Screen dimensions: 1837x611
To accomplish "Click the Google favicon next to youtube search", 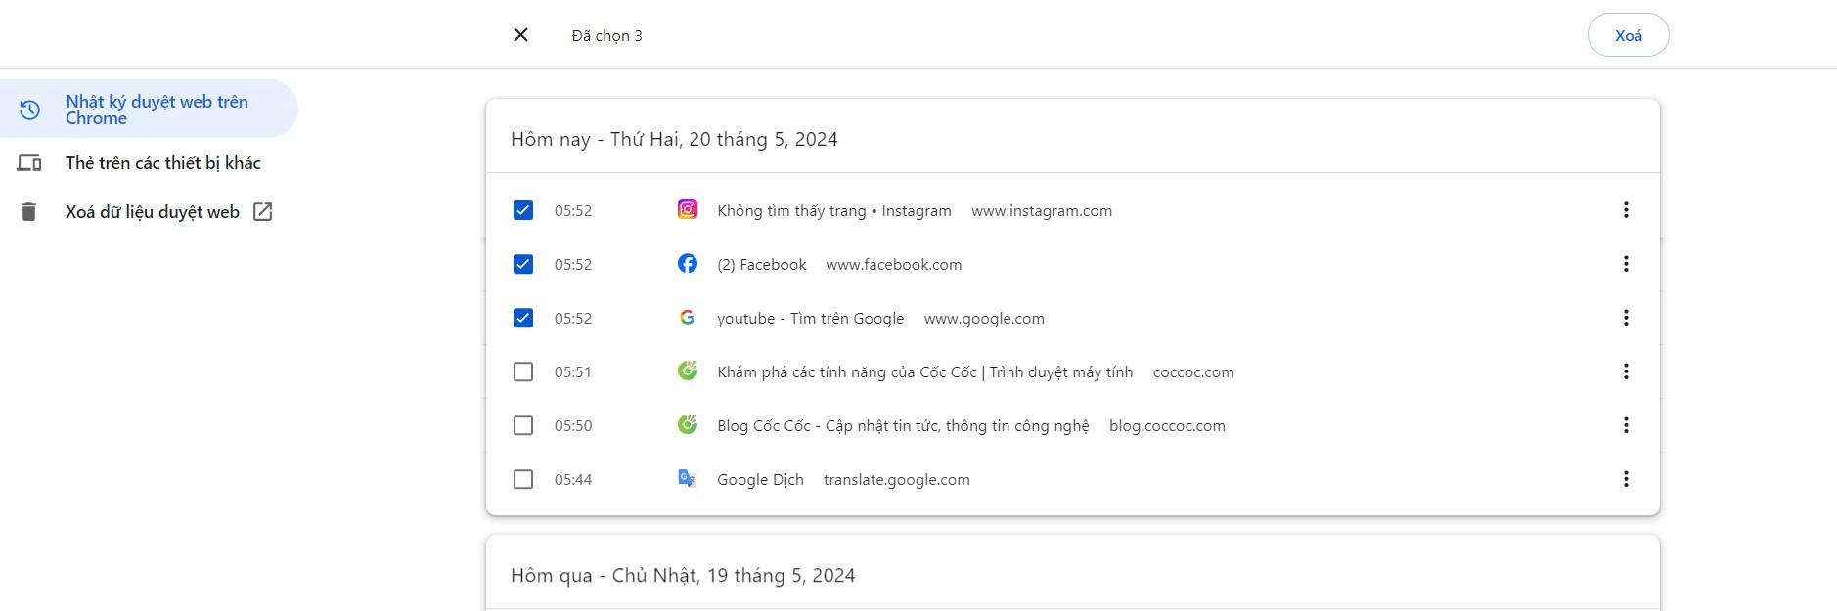I will coord(688,318).
